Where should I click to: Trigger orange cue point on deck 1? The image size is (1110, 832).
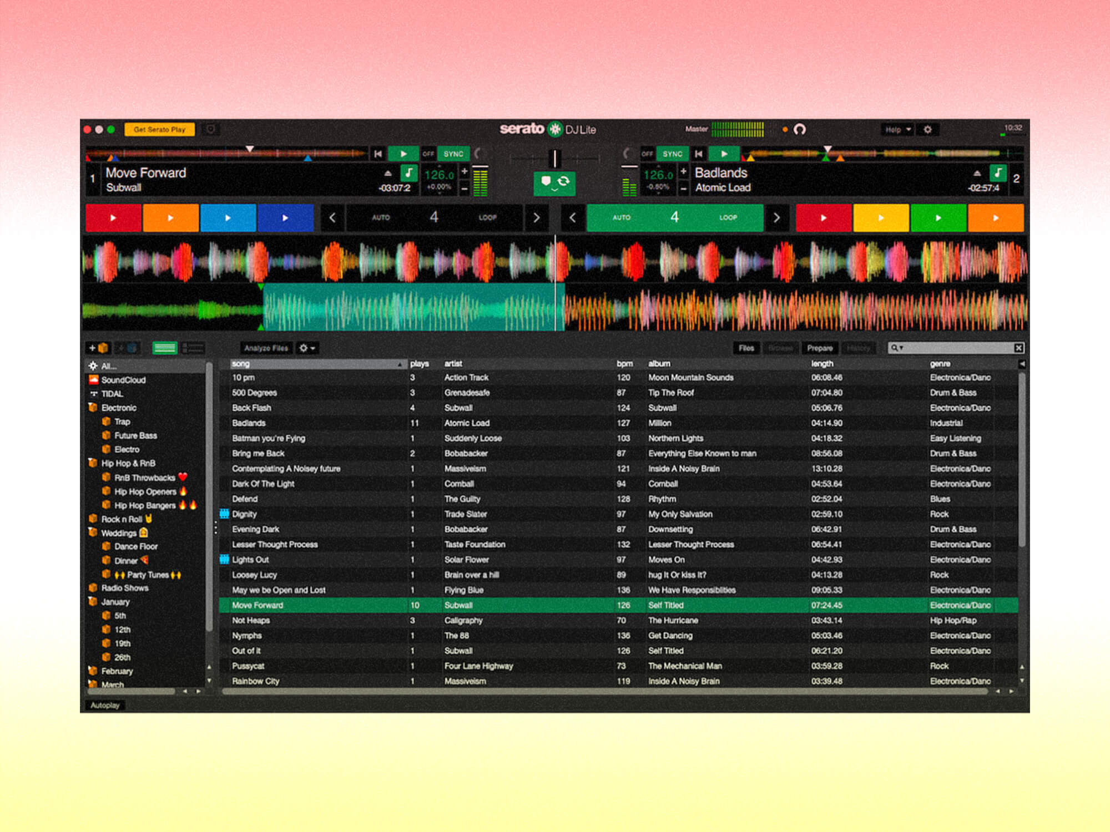coord(171,217)
